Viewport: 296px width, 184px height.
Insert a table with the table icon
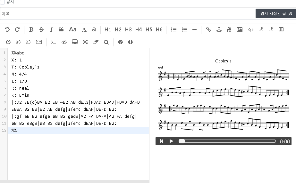pyautogui.click(x=281, y=29)
